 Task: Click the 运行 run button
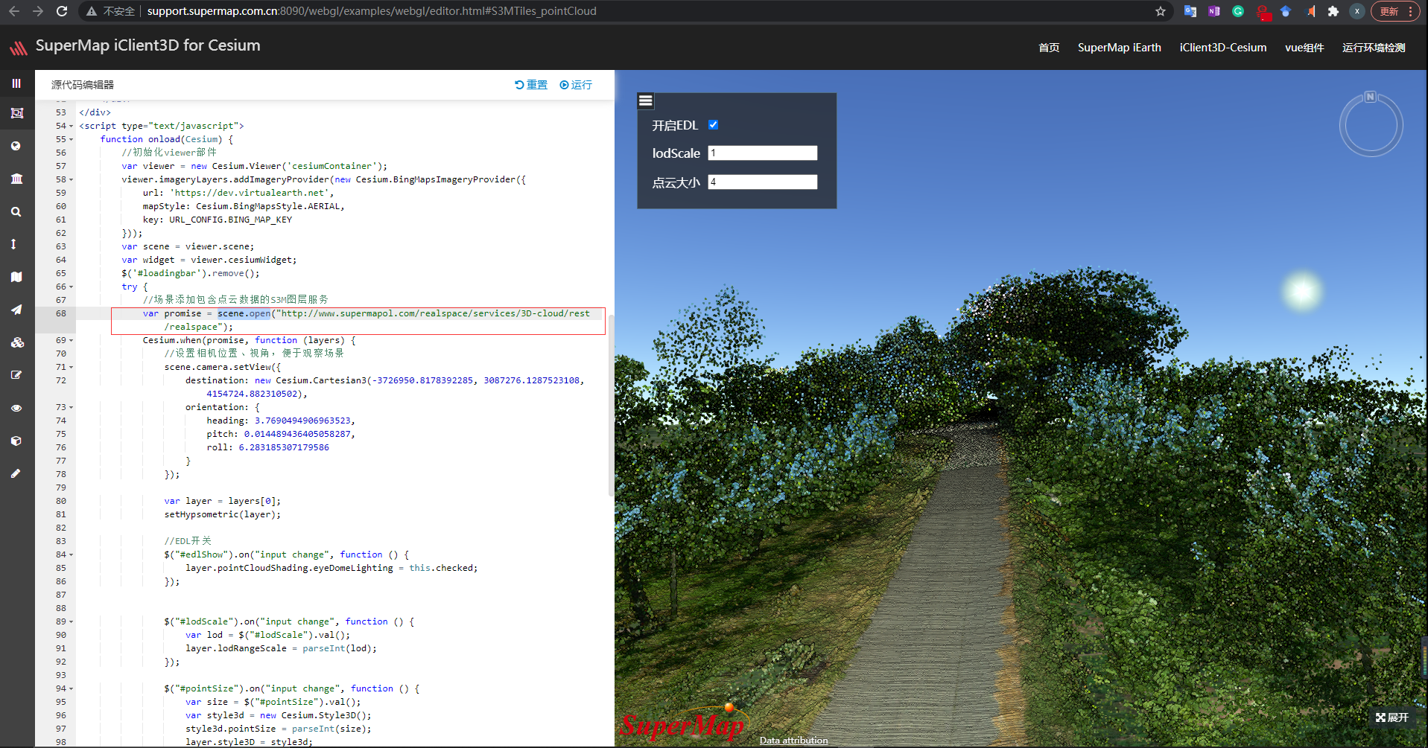point(576,85)
